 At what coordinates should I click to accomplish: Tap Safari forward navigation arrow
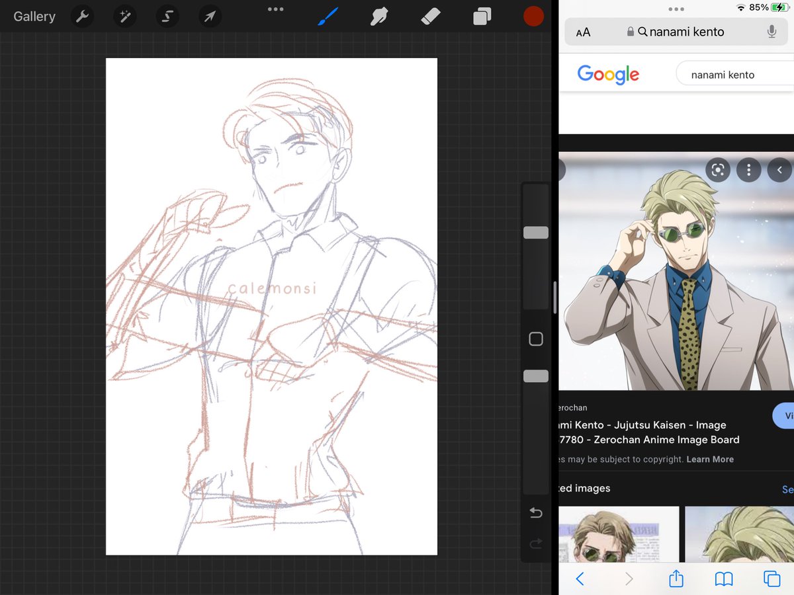coord(629,579)
